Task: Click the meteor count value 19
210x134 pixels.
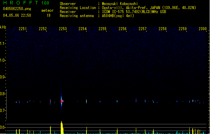Action: (48, 15)
